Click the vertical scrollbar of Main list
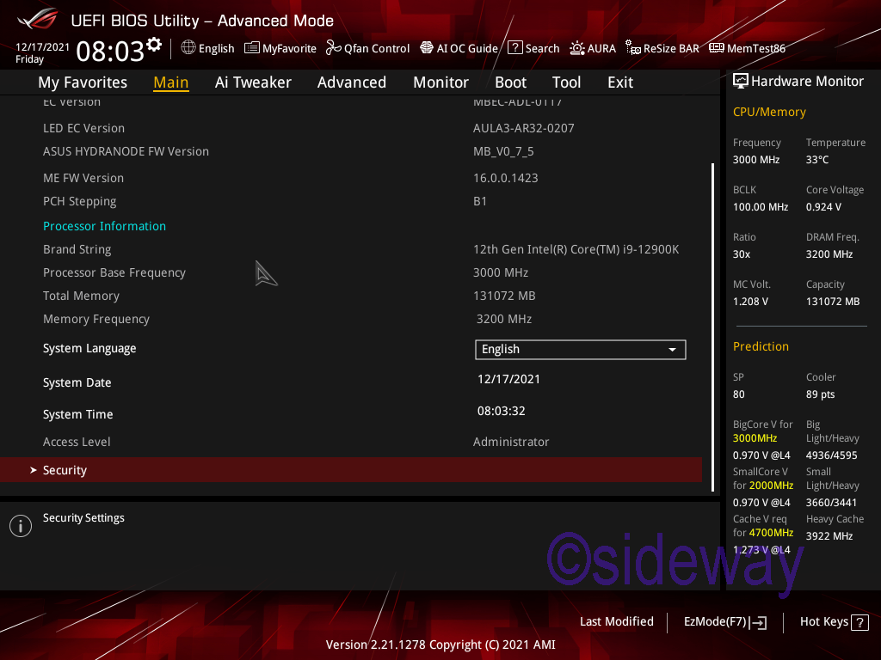 [x=712, y=327]
